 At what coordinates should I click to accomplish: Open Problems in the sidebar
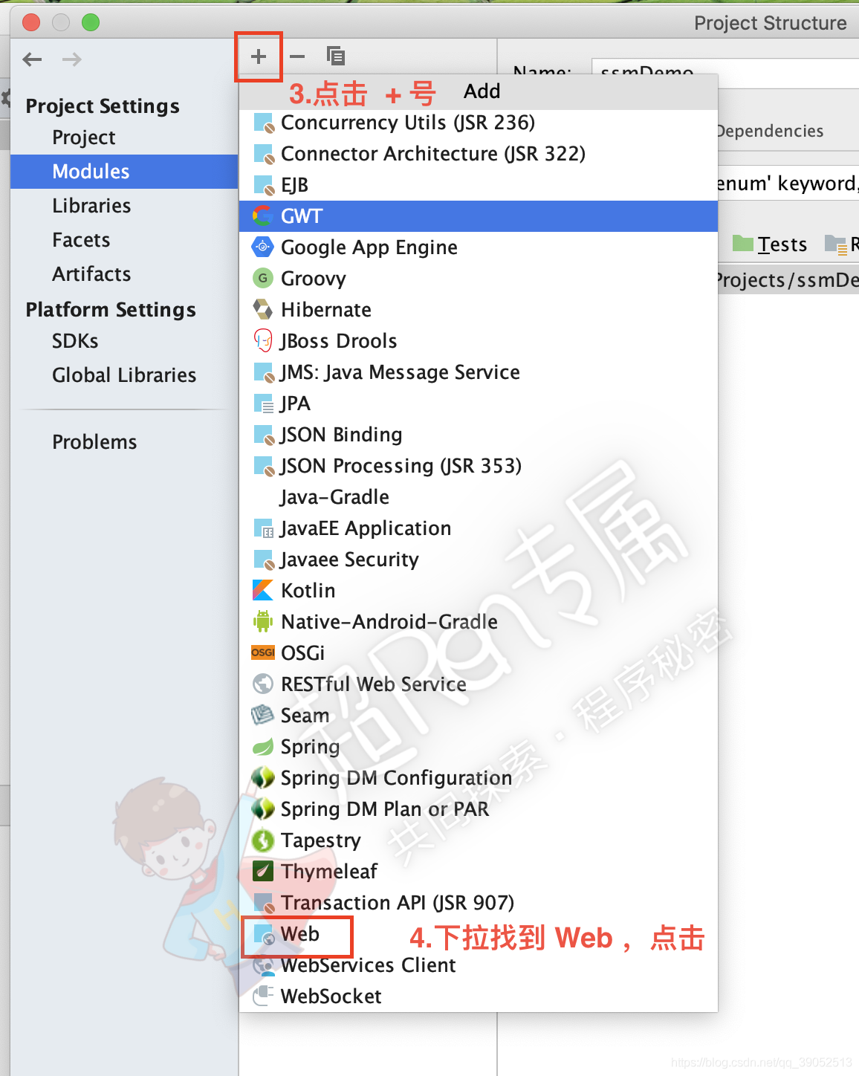[94, 442]
